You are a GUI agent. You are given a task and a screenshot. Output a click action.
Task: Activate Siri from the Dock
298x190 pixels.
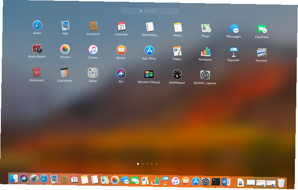click(x=24, y=179)
